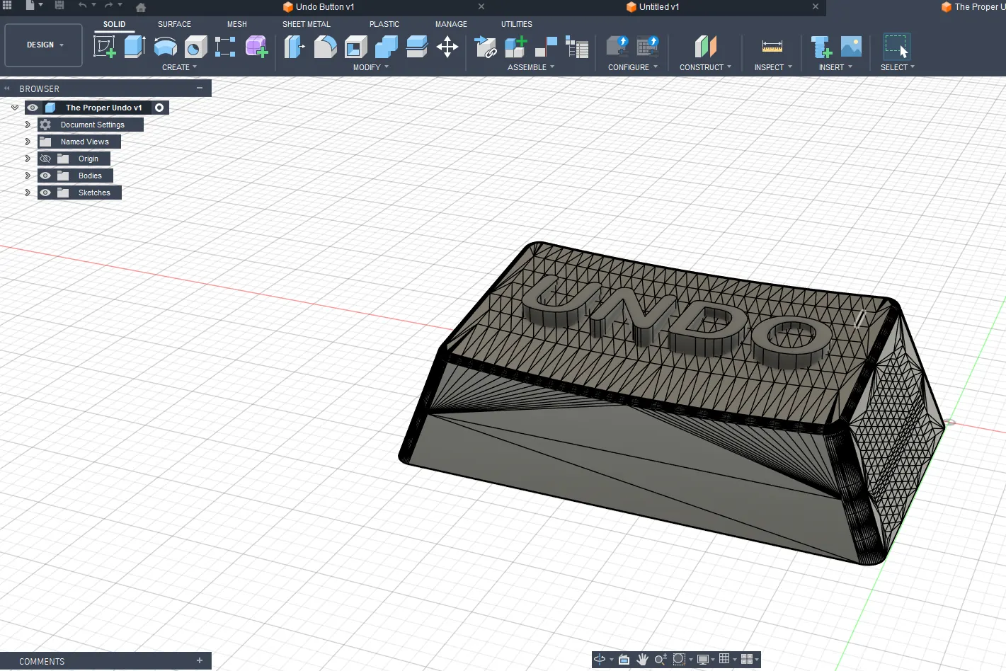Choose the Extrude tool
The width and height of the screenshot is (1006, 671).
135,47
